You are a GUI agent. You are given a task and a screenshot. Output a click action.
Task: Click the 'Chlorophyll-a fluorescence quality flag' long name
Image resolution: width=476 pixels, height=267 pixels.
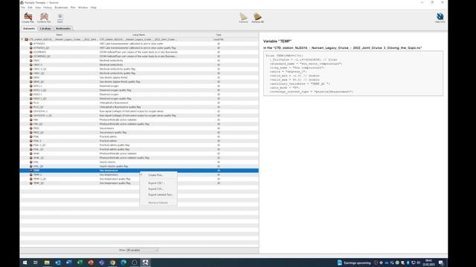point(120,107)
